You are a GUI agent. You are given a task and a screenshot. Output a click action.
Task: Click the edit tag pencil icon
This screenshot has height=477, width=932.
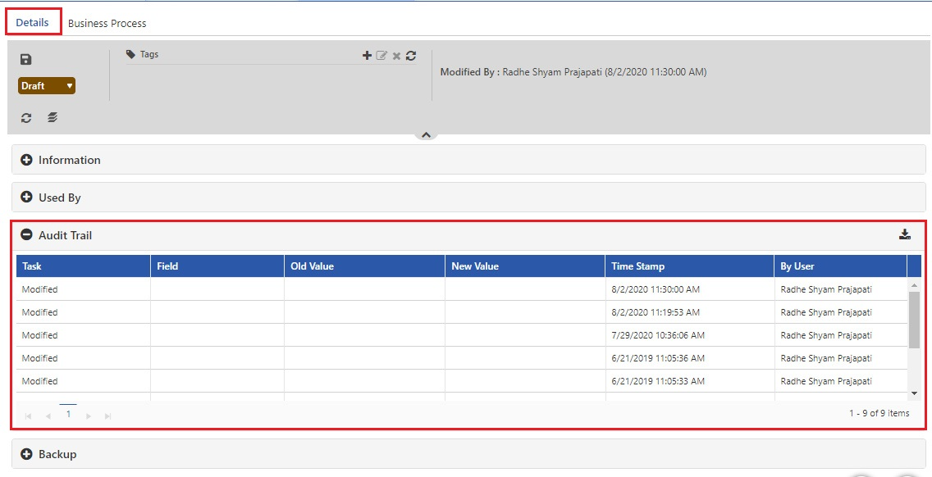[381, 55]
